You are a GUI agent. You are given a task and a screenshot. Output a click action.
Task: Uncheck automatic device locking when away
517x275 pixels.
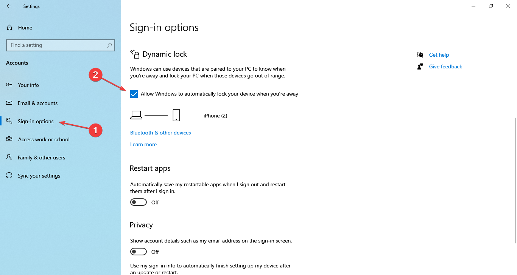coord(134,94)
